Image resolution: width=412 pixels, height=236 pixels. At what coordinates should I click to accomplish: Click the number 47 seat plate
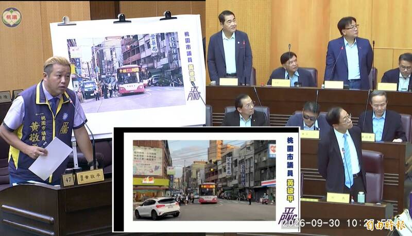point(68,180)
